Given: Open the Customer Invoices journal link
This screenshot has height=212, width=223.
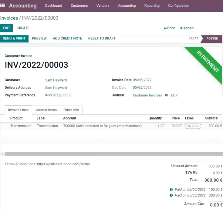Looking at the screenshot, I should tap(147, 95).
